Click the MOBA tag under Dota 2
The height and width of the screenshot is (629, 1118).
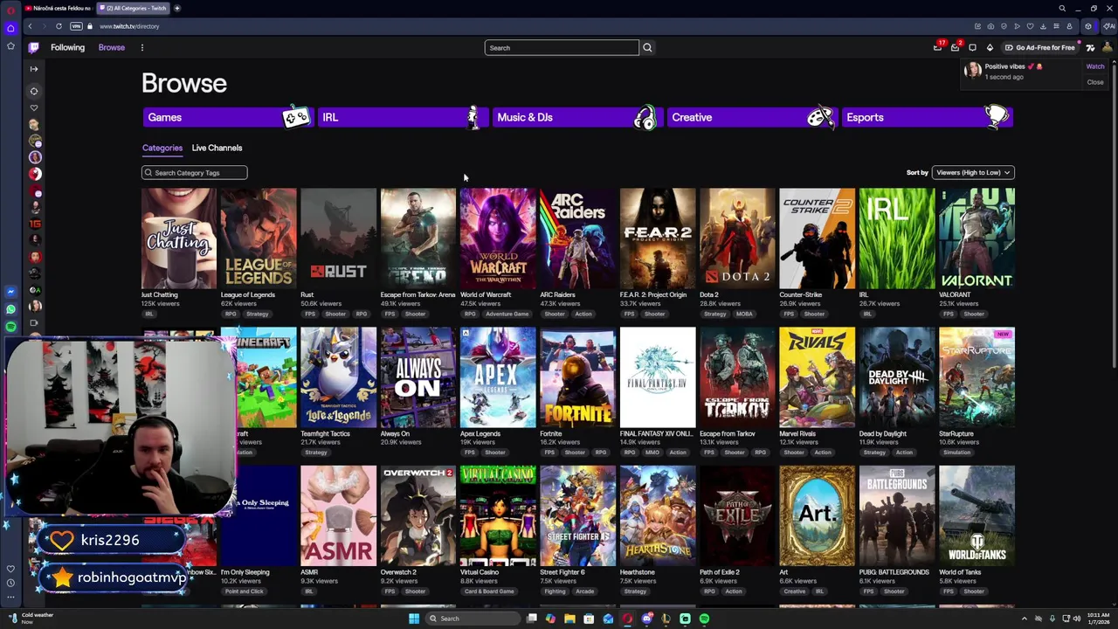click(744, 314)
